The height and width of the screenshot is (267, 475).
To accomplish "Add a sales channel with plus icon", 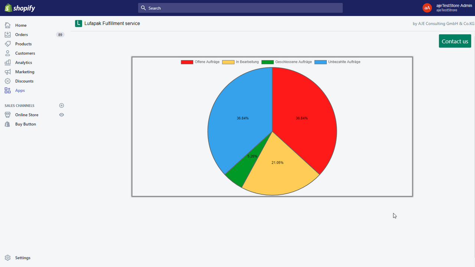I will pos(62,106).
